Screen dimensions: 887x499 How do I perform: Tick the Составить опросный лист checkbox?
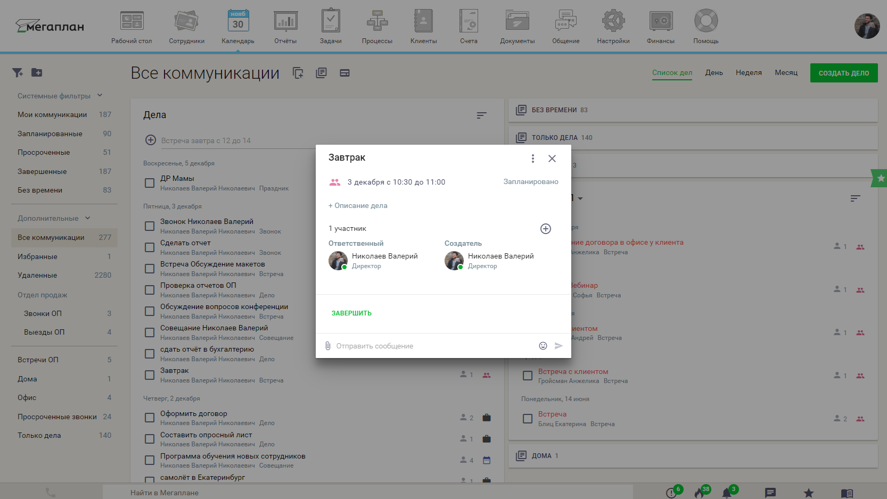[x=150, y=439]
